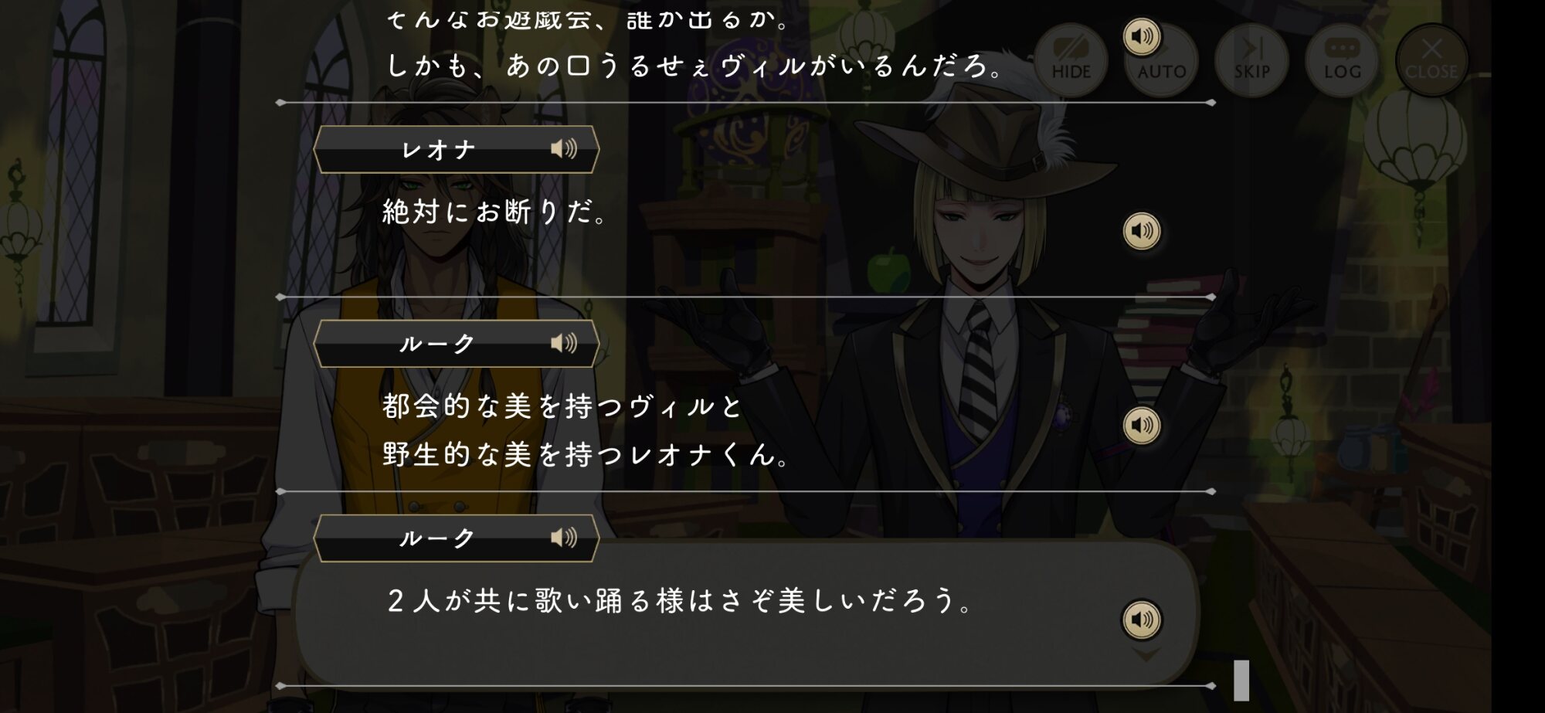Play voice for the topmost partial dialogue line
Screen dimensions: 1545x713
tap(1142, 36)
